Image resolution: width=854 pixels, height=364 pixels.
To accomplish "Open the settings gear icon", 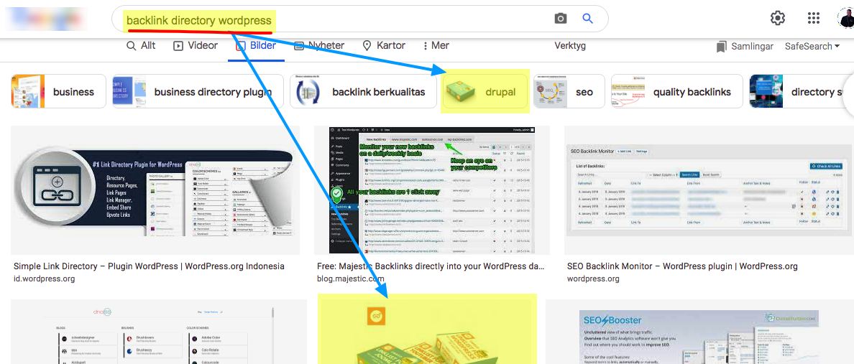I will tap(778, 19).
